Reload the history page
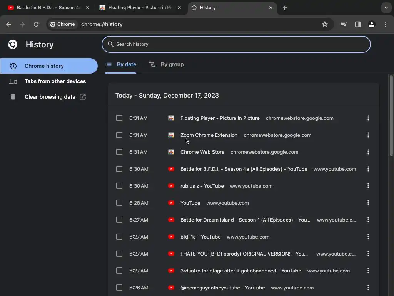394x296 pixels. pyautogui.click(x=36, y=24)
